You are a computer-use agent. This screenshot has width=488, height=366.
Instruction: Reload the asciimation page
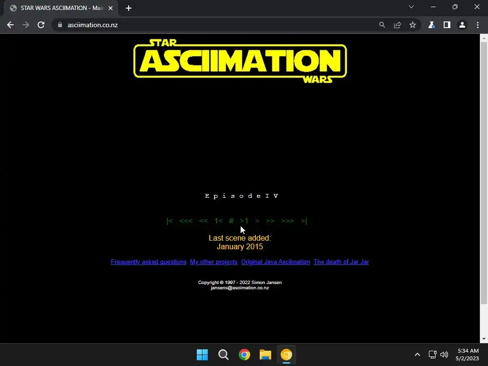click(41, 25)
